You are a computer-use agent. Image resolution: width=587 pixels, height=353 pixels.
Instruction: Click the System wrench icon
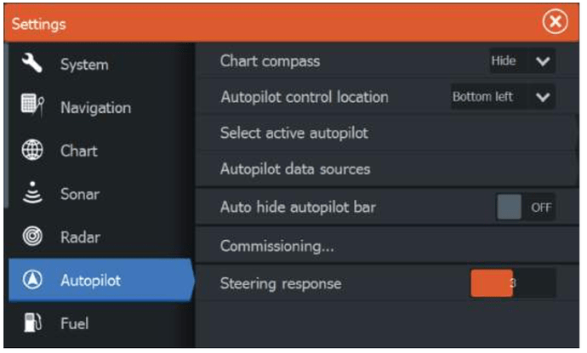31,63
